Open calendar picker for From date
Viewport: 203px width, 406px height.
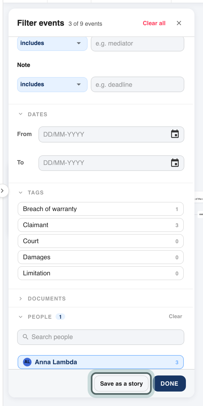coord(175,134)
